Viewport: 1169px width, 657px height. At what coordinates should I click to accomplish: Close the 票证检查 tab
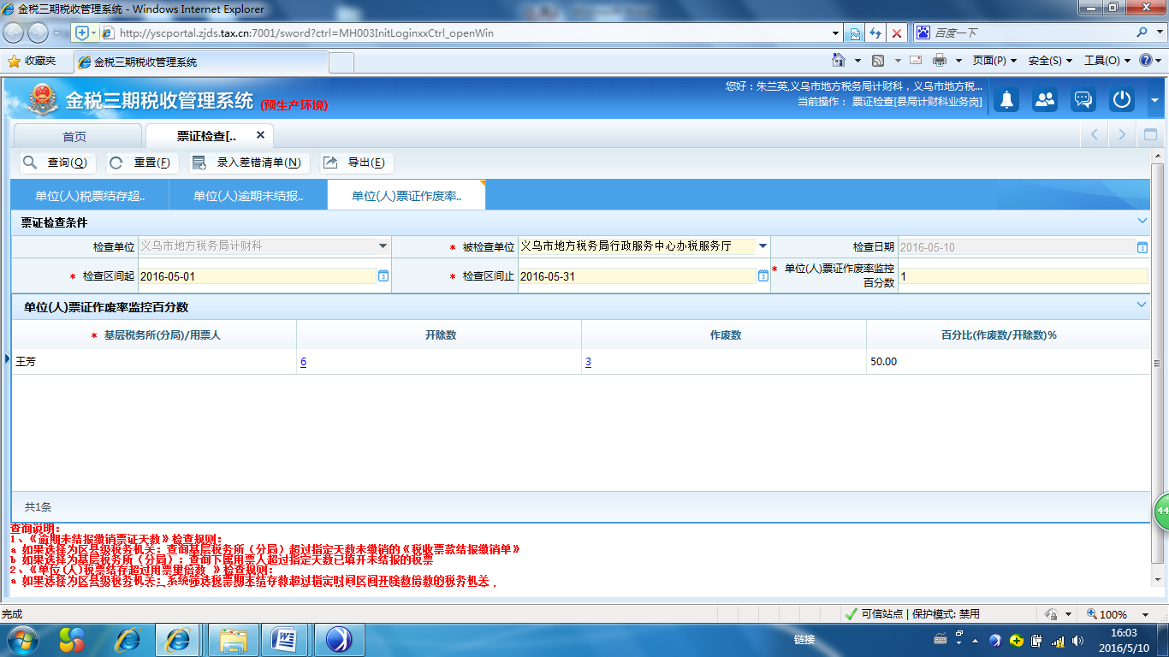tap(260, 135)
